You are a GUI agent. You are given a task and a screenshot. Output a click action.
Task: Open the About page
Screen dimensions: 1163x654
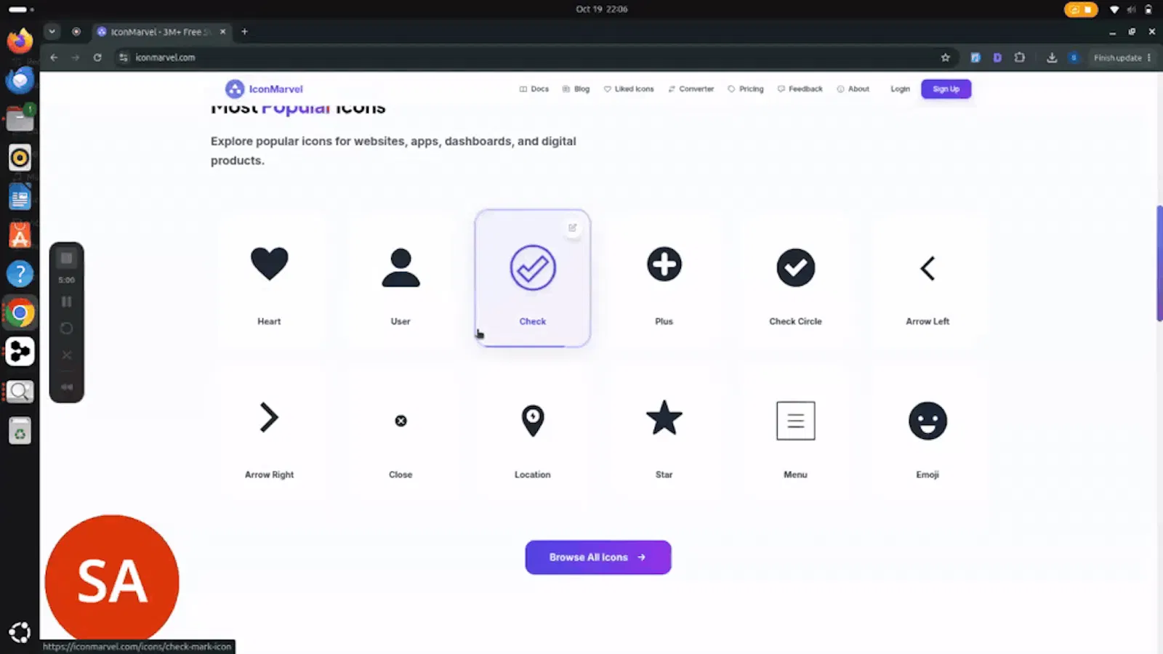point(853,89)
